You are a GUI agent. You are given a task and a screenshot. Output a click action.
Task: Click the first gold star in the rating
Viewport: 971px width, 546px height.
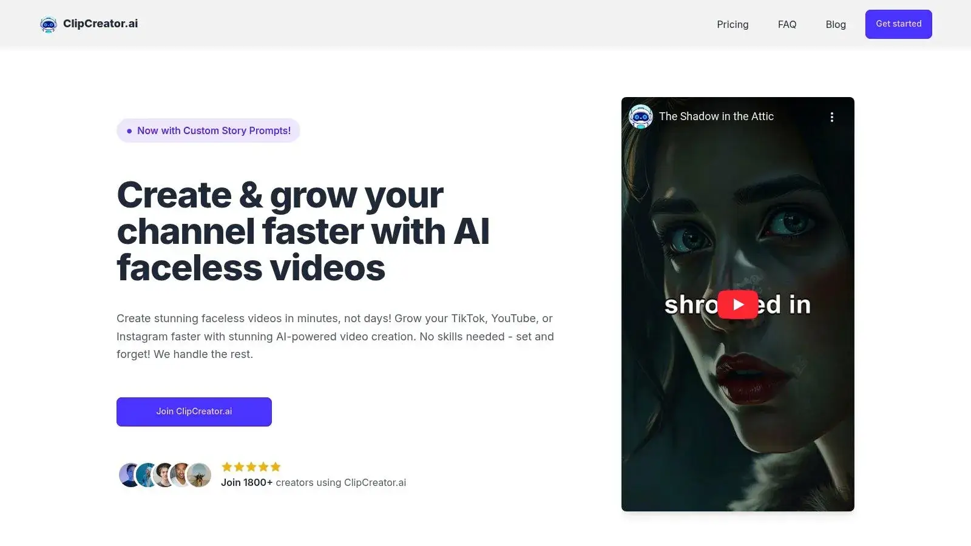point(226,467)
